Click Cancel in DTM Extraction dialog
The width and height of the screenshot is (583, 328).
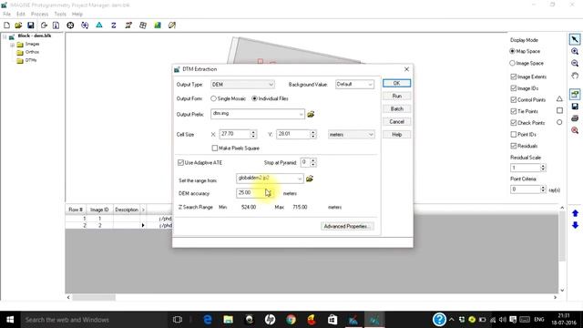(x=397, y=121)
